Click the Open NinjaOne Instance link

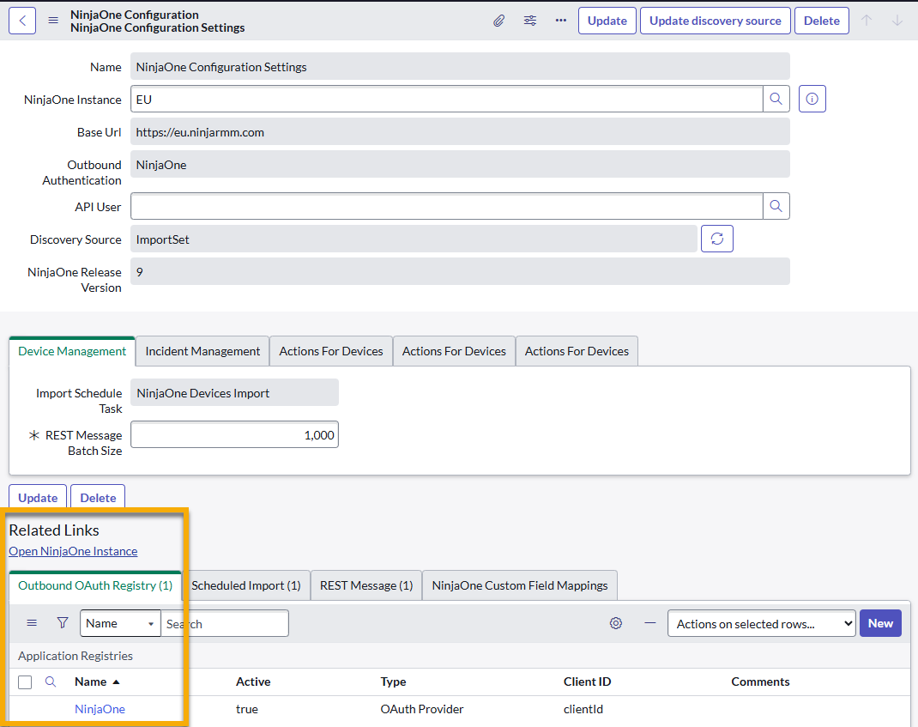(73, 551)
